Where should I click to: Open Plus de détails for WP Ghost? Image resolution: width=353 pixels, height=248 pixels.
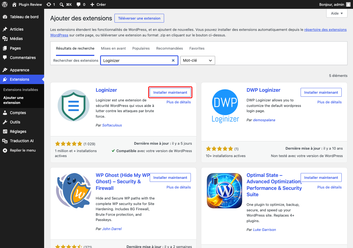tap(179, 187)
